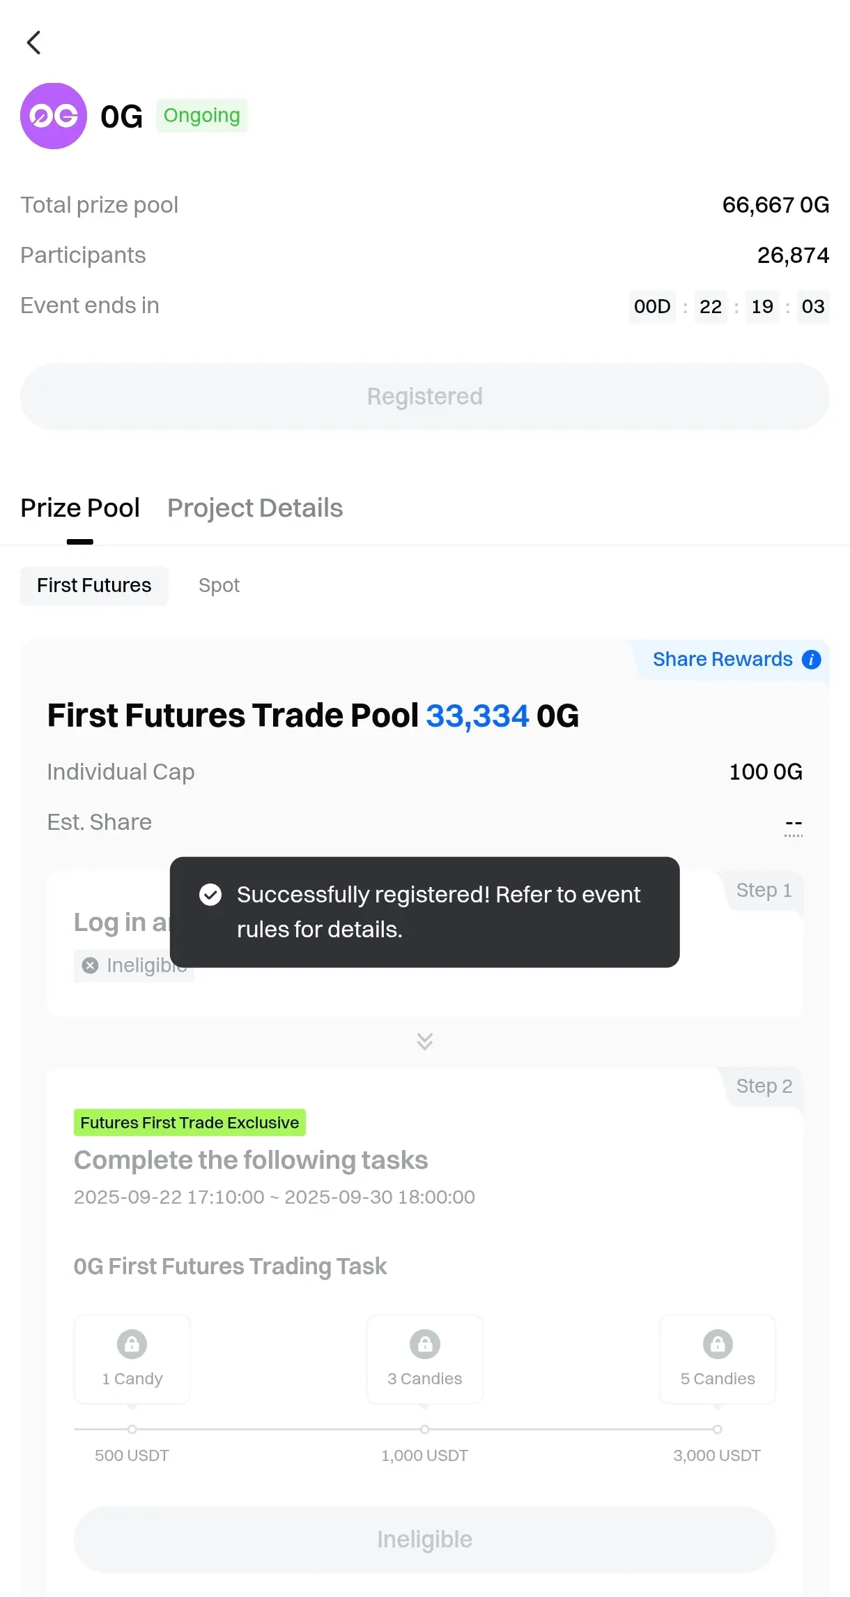Select the Prize Pool tab
Image resolution: width=850 pixels, height=1597 pixels.
80,508
